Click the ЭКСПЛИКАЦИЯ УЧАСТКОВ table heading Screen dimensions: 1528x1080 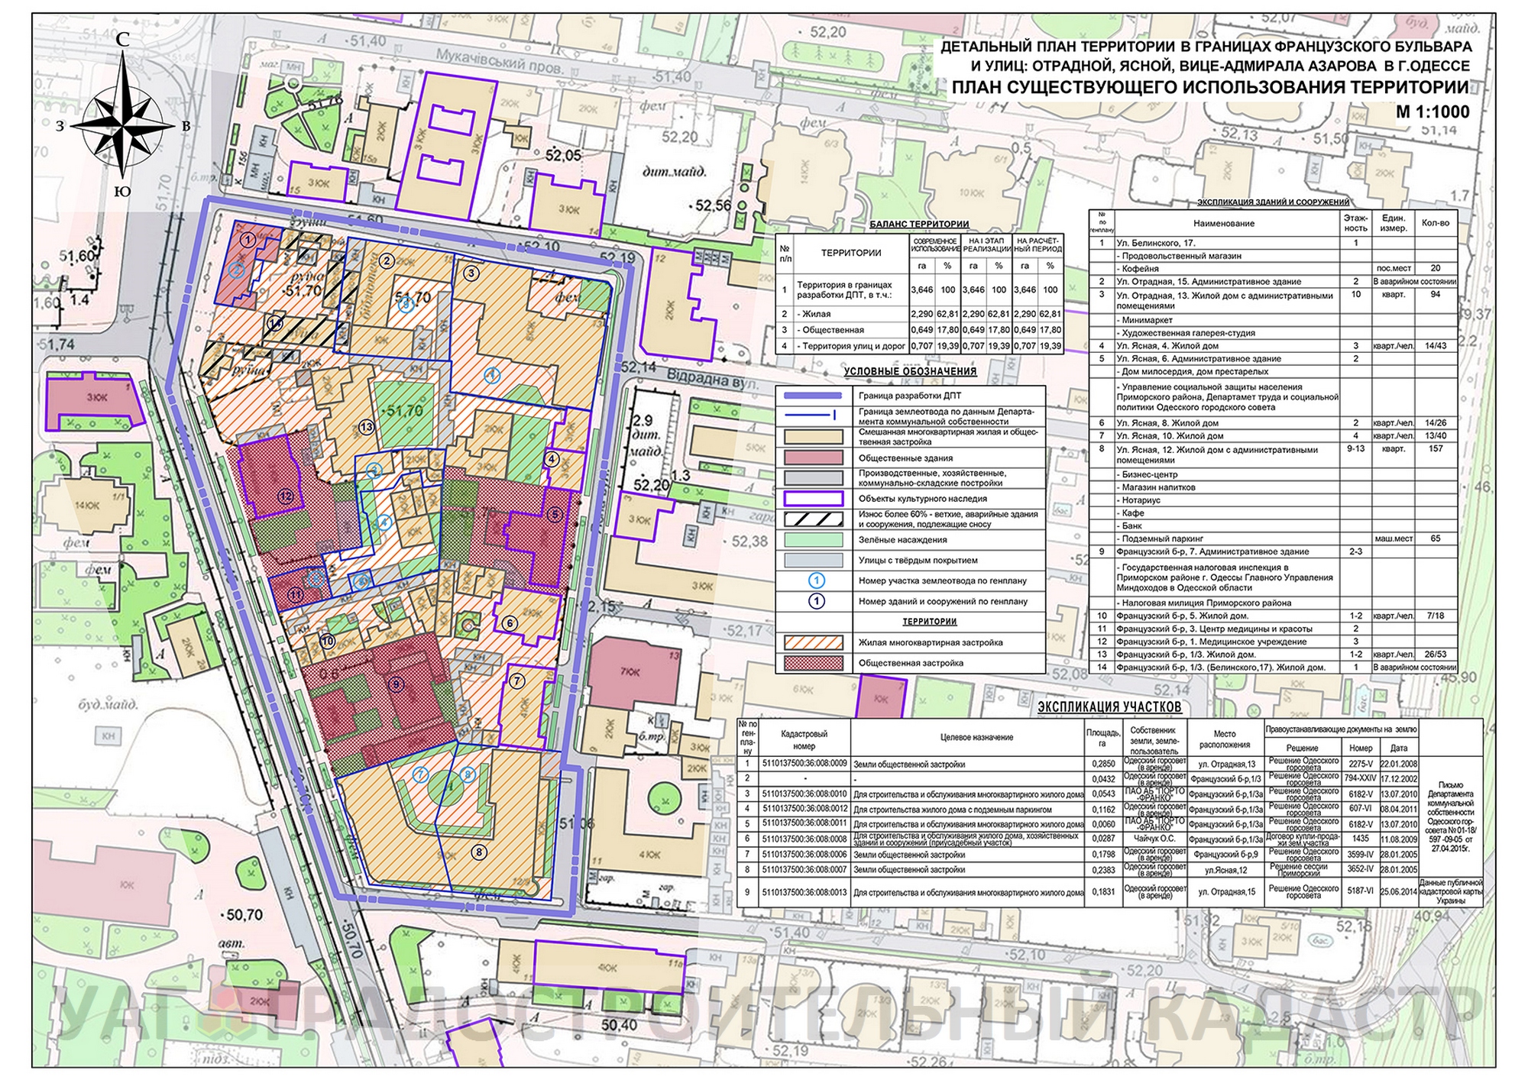click(x=1109, y=707)
